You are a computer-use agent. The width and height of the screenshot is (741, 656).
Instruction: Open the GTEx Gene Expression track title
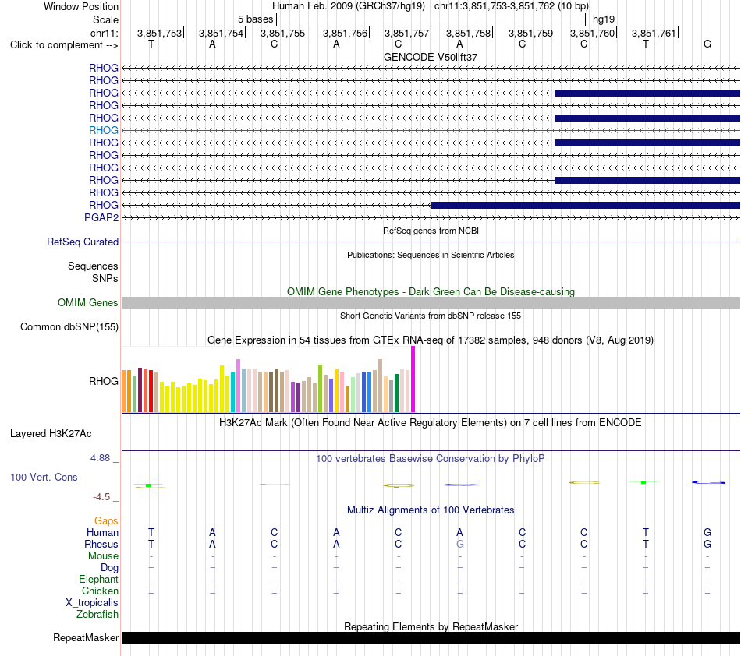click(431, 340)
